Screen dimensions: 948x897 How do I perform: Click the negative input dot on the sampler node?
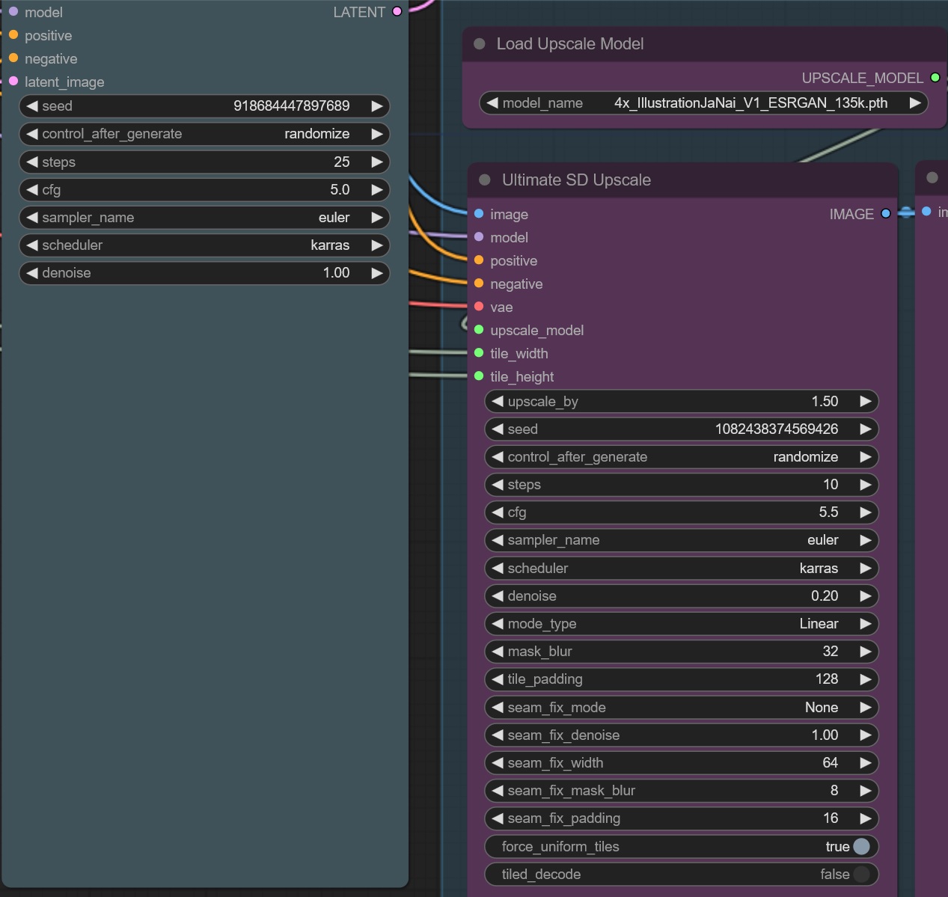click(13, 58)
